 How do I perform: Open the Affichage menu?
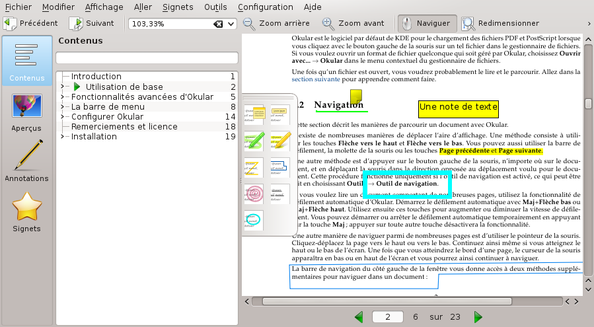point(104,7)
